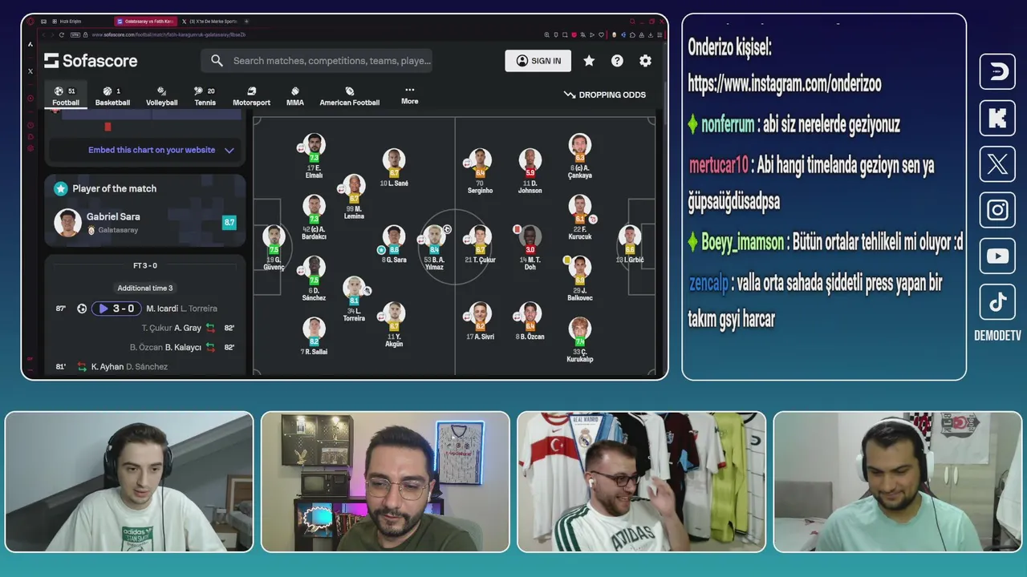The image size is (1027, 577).
Task: Click the search magnifier icon
Action: tap(217, 61)
